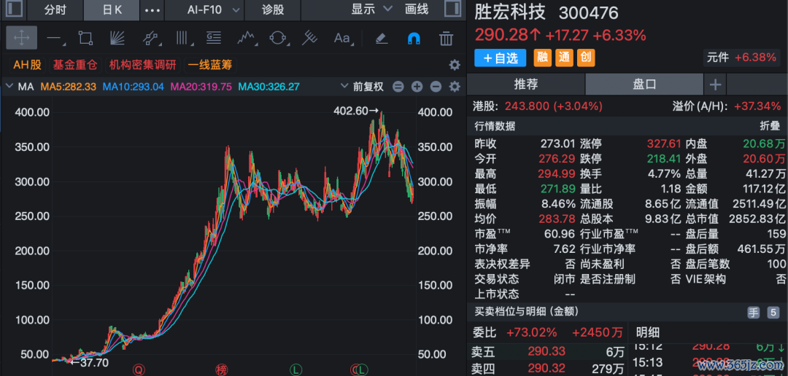
Task: Open MA indicator settings gear
Action: coord(455,86)
